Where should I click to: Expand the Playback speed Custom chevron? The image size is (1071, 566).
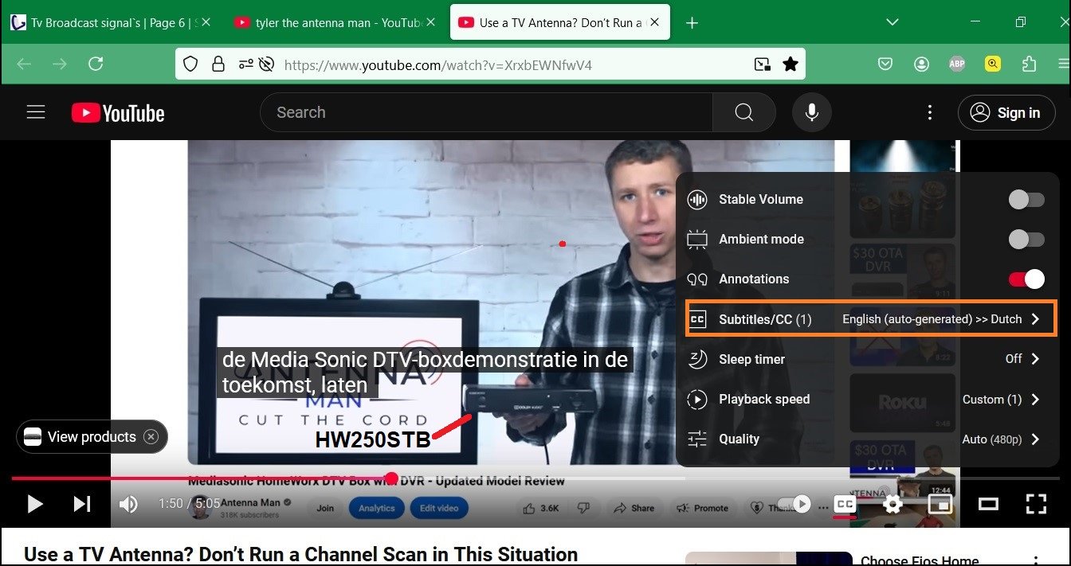click(1035, 400)
